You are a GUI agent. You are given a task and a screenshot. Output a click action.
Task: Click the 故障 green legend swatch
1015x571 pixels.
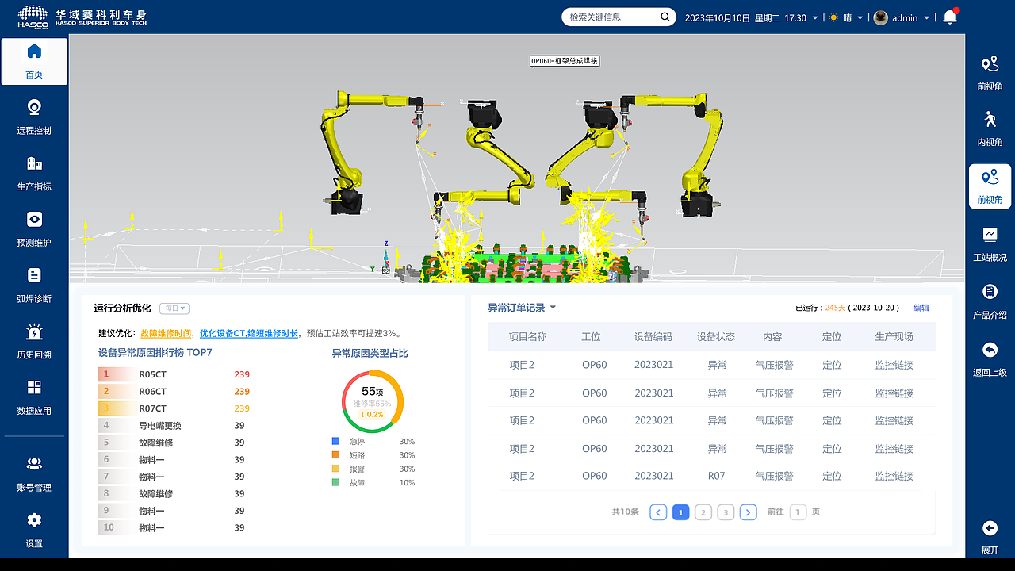(335, 482)
